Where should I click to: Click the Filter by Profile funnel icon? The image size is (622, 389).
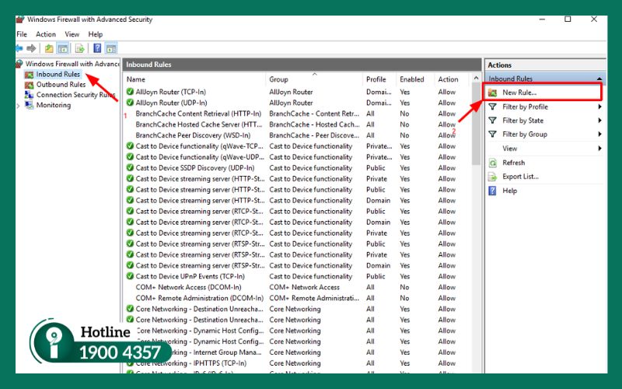tap(492, 107)
